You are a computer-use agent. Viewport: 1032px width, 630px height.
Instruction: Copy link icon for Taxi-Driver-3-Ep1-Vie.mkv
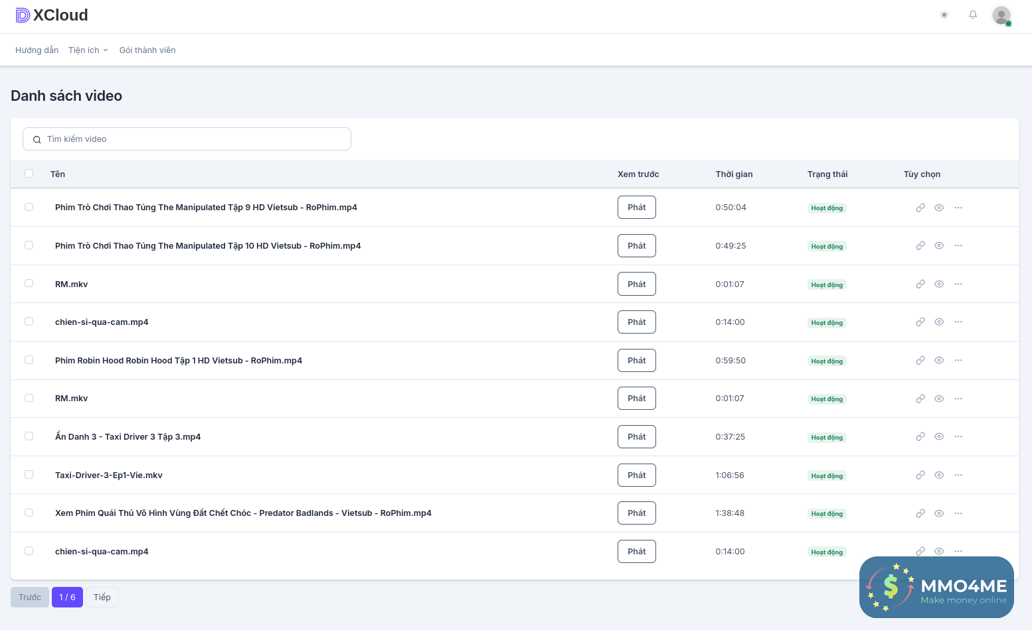click(920, 475)
